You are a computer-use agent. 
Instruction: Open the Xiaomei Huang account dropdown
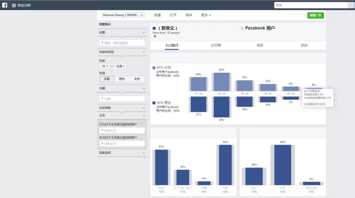[123, 15]
